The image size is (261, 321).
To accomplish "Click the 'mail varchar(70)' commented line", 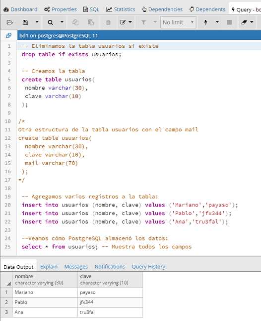I will coord(51,163).
